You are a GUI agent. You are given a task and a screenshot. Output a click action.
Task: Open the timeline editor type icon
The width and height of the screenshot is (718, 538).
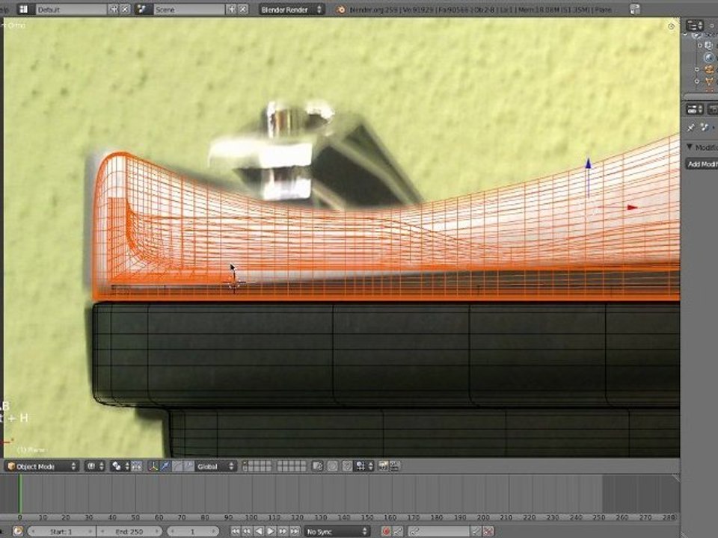click(x=17, y=531)
